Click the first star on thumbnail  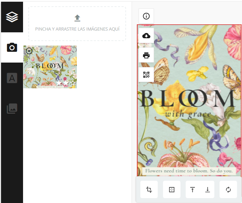[59, 83]
